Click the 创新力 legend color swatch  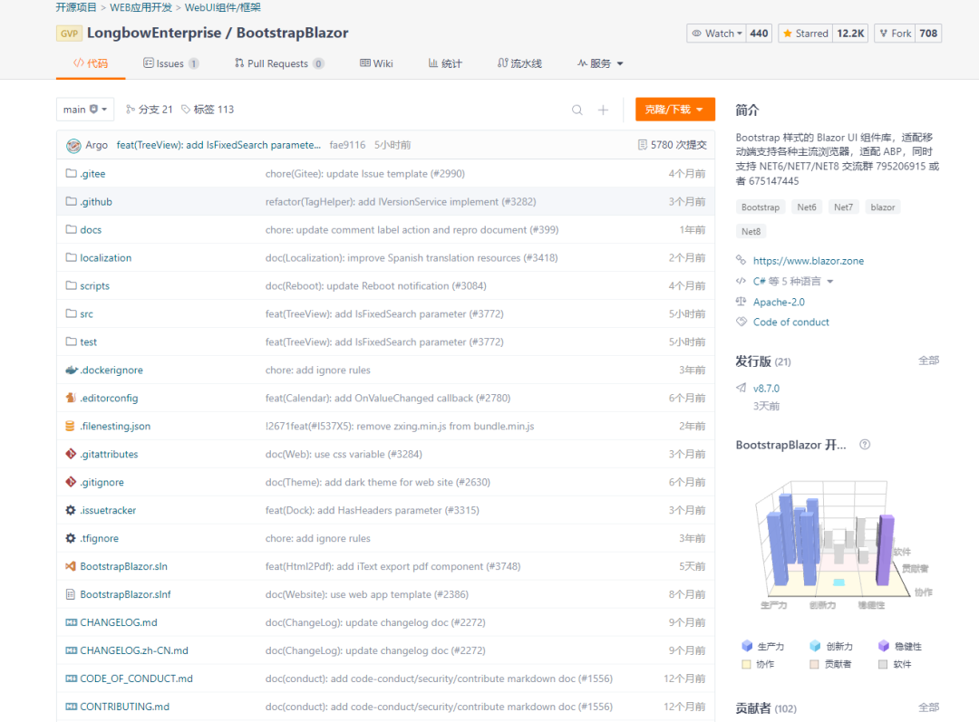click(x=815, y=647)
